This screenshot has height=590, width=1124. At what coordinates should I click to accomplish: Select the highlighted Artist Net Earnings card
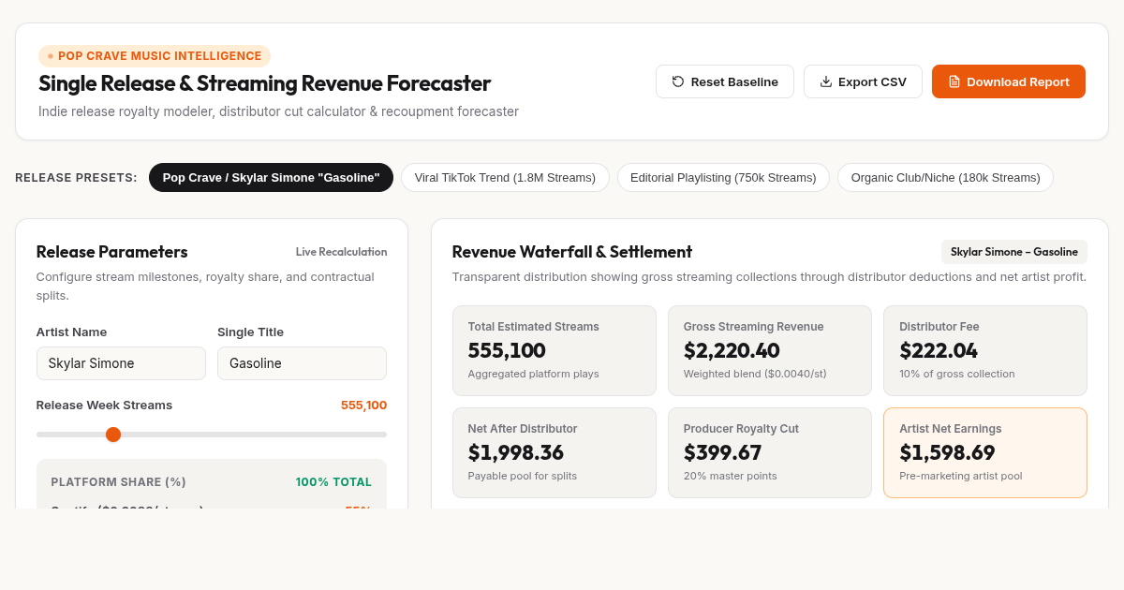coord(985,452)
